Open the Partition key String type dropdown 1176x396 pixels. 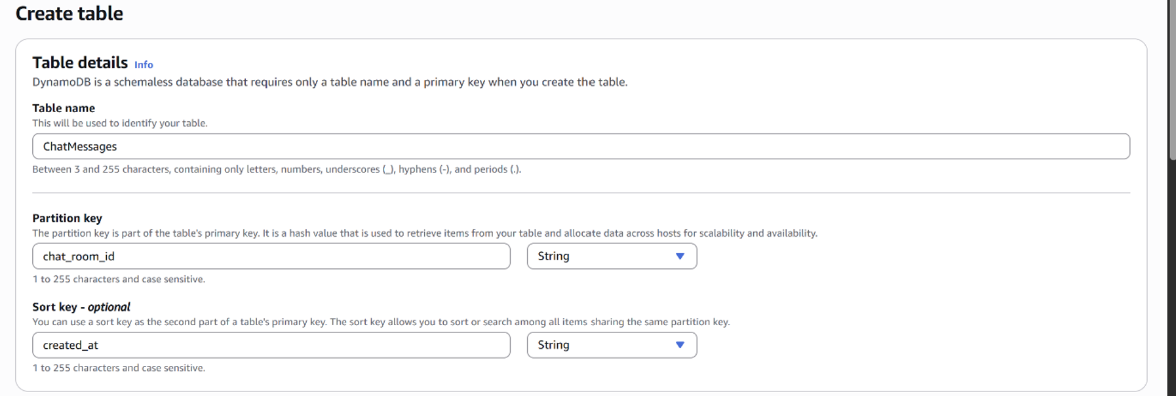point(612,256)
